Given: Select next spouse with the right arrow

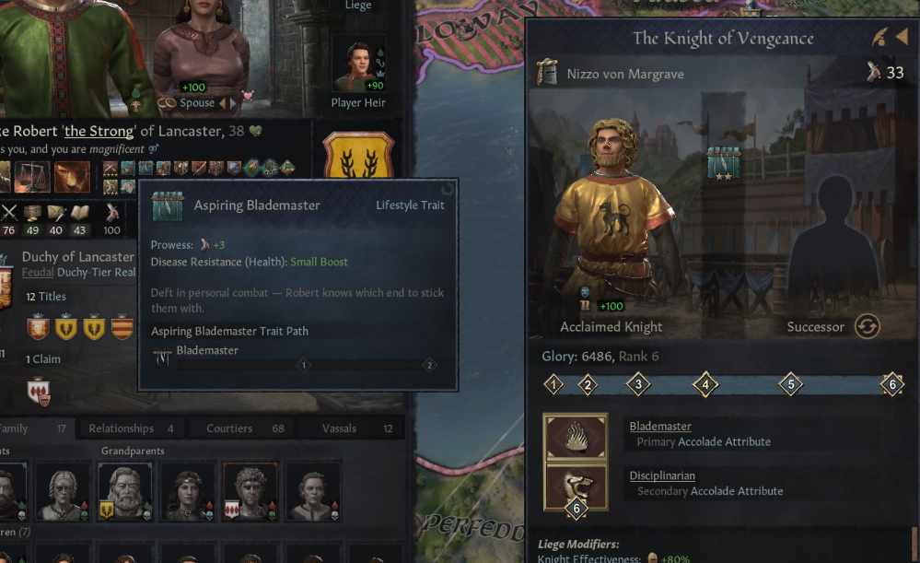Looking at the screenshot, I should pos(233,102).
